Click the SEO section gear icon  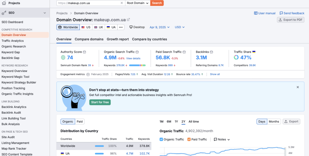click(4, 13)
